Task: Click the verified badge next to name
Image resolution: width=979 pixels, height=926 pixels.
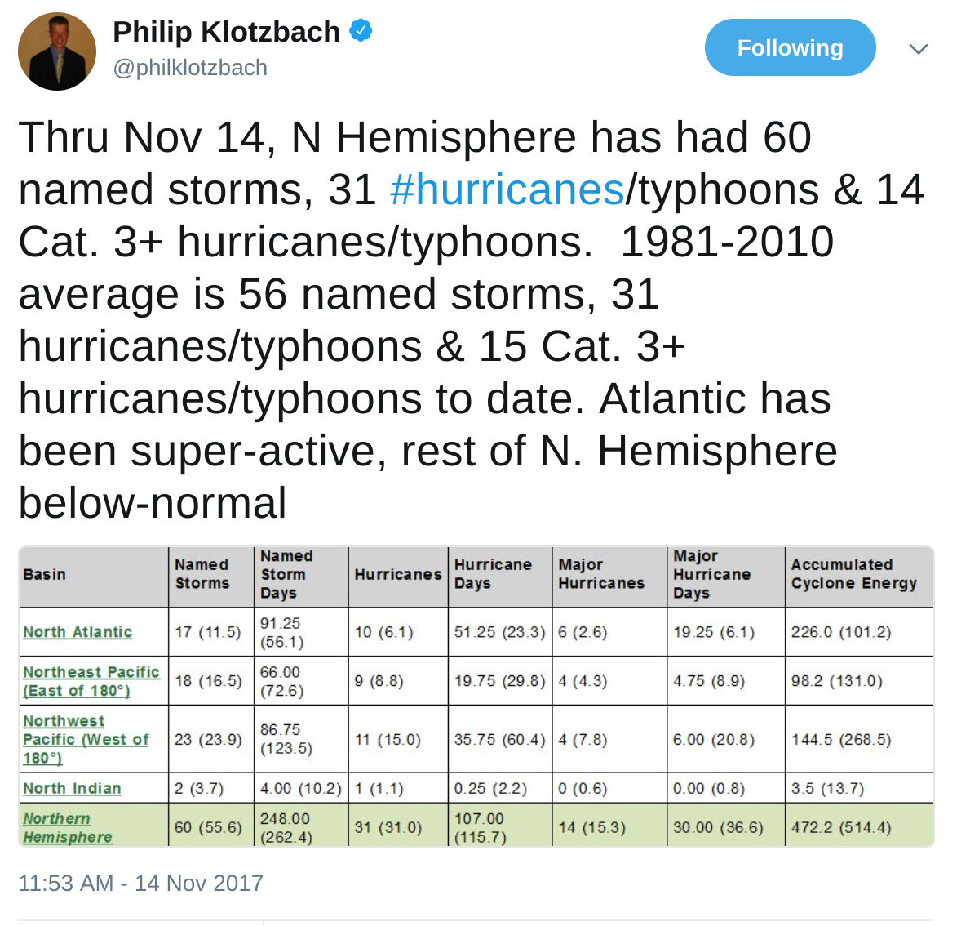Action: tap(361, 31)
